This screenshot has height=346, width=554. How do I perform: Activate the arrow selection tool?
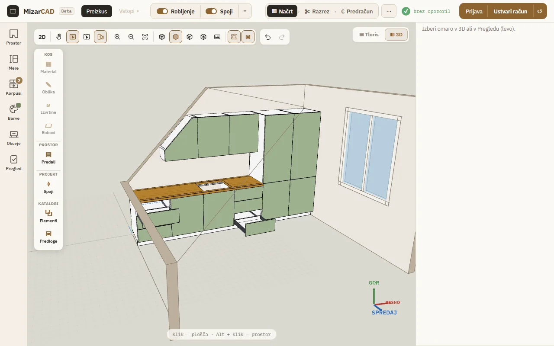[x=73, y=37]
